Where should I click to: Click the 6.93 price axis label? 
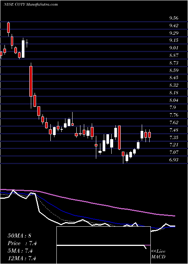174,160
